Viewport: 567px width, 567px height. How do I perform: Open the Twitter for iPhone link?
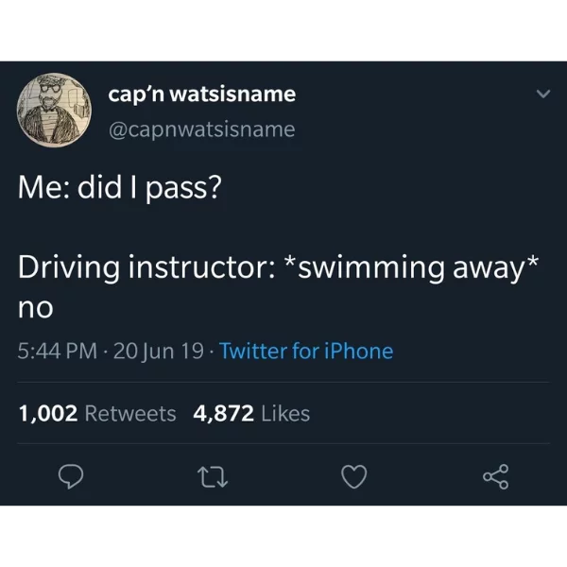point(306,351)
